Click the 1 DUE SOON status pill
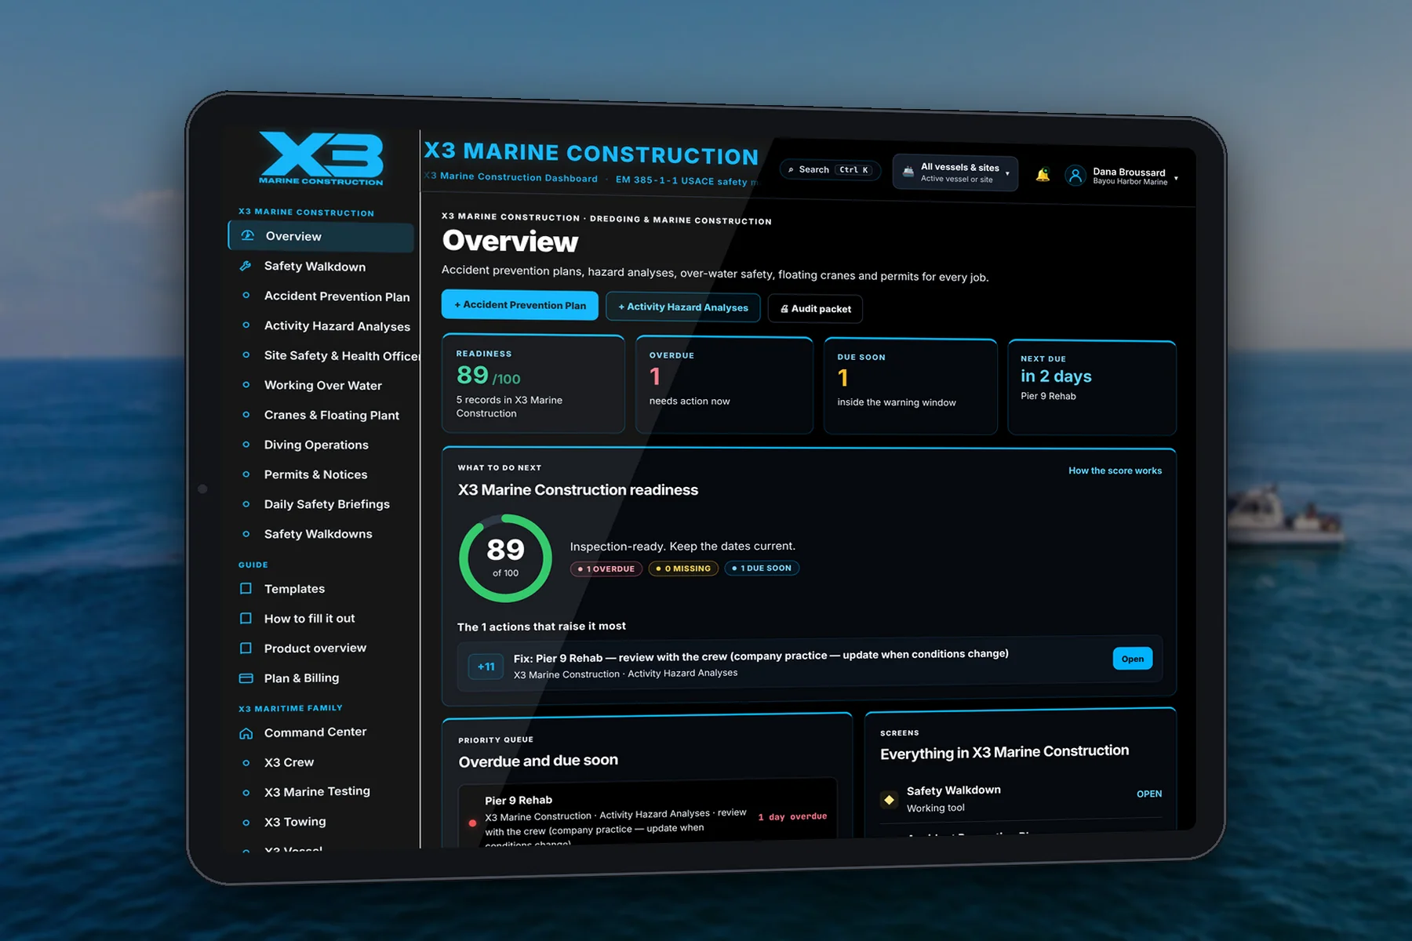Screen dimensions: 1412x941 [762, 568]
